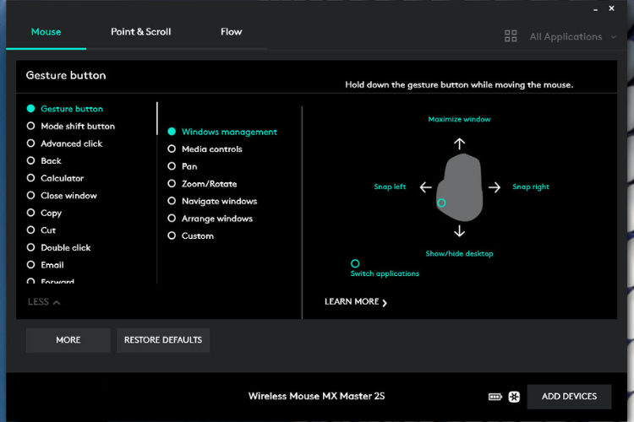Select Media controls gesture set
Image resolution: width=634 pixels, height=422 pixels.
click(205, 149)
